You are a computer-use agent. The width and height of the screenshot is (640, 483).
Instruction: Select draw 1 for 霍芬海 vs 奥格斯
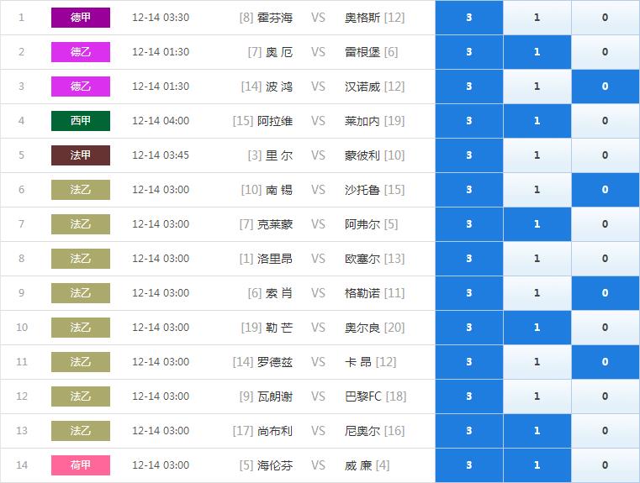coord(537,18)
